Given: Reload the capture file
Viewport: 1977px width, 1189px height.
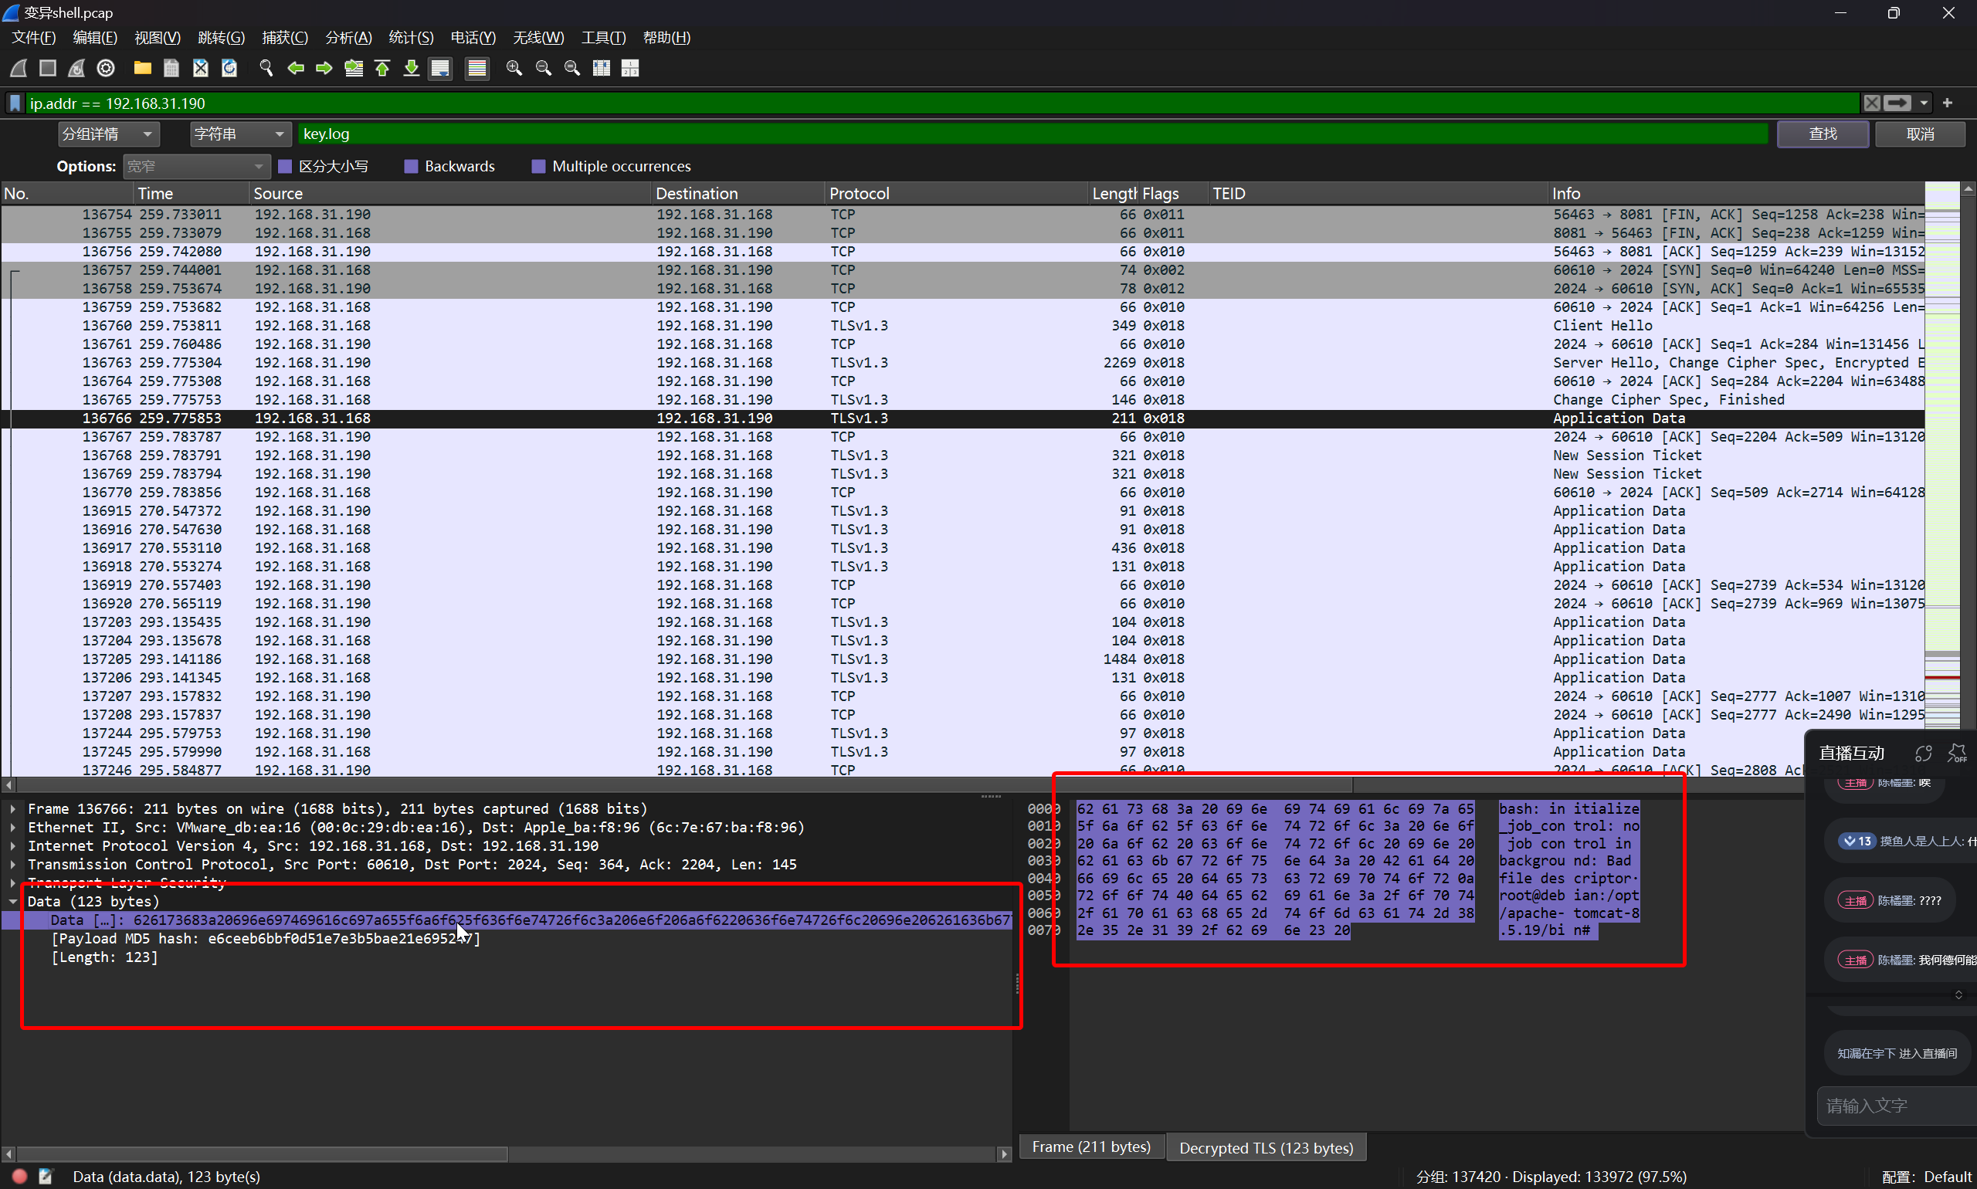Looking at the screenshot, I should 229,68.
